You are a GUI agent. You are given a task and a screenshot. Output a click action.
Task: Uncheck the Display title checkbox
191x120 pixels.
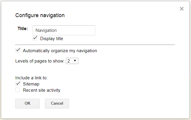pyautogui.click(x=35, y=38)
